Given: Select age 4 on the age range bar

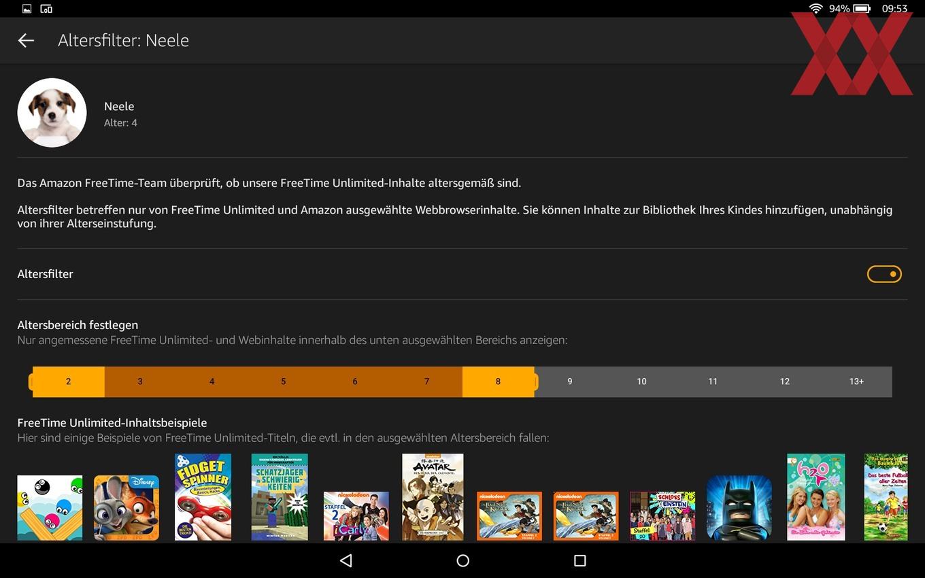Looking at the screenshot, I should click(212, 381).
